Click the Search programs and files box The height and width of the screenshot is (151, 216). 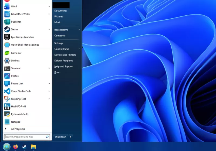pos(25,137)
